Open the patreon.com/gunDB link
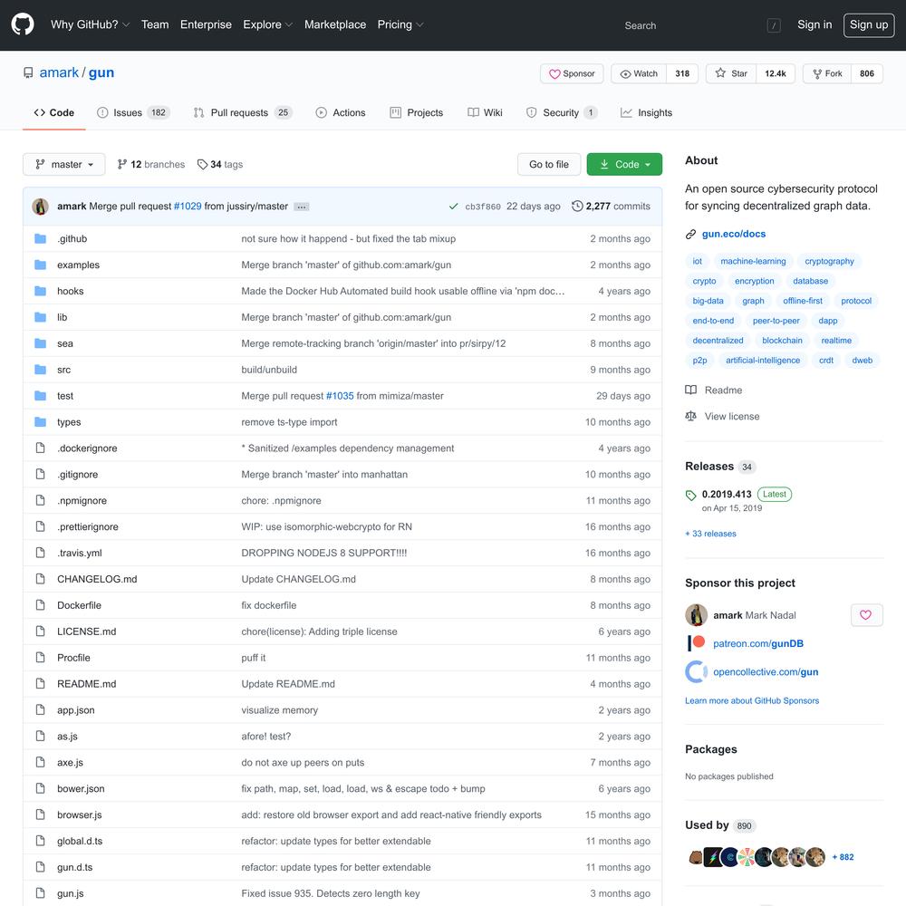Image resolution: width=906 pixels, height=906 pixels. 758,643
